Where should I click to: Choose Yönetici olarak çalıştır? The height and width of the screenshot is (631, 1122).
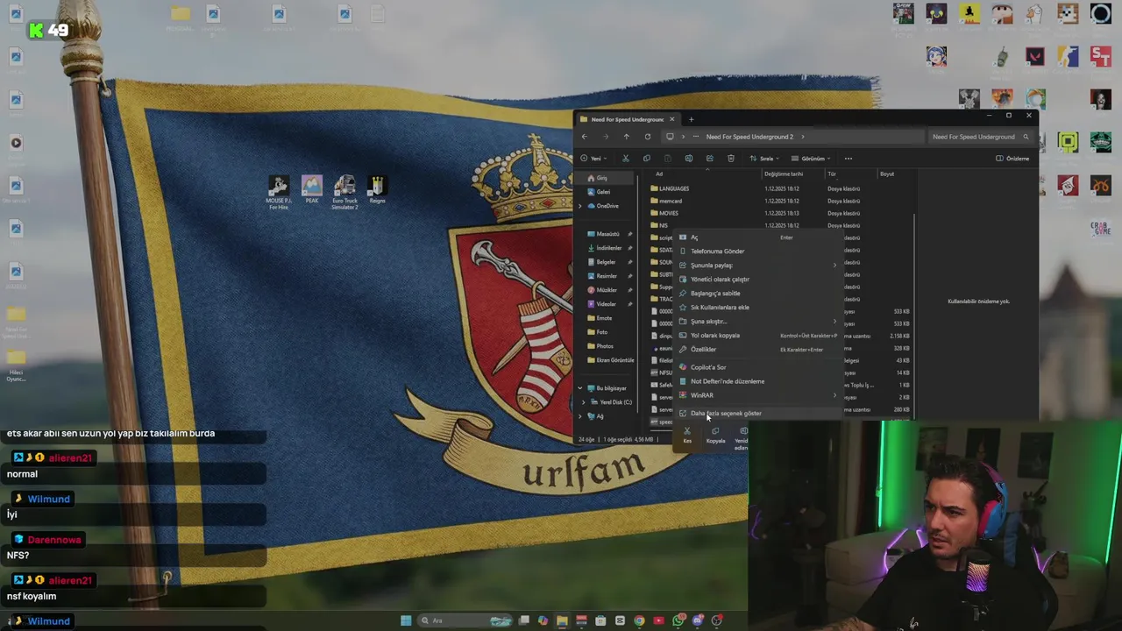click(x=758, y=280)
